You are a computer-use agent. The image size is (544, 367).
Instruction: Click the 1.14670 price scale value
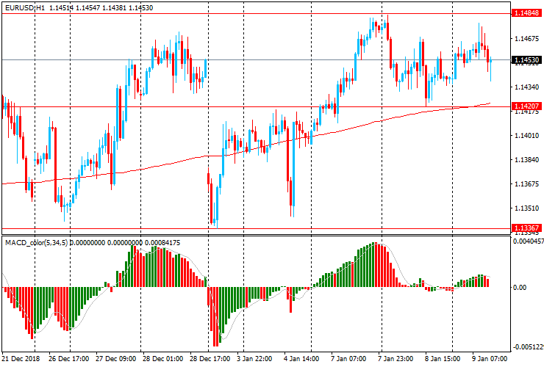coord(526,39)
